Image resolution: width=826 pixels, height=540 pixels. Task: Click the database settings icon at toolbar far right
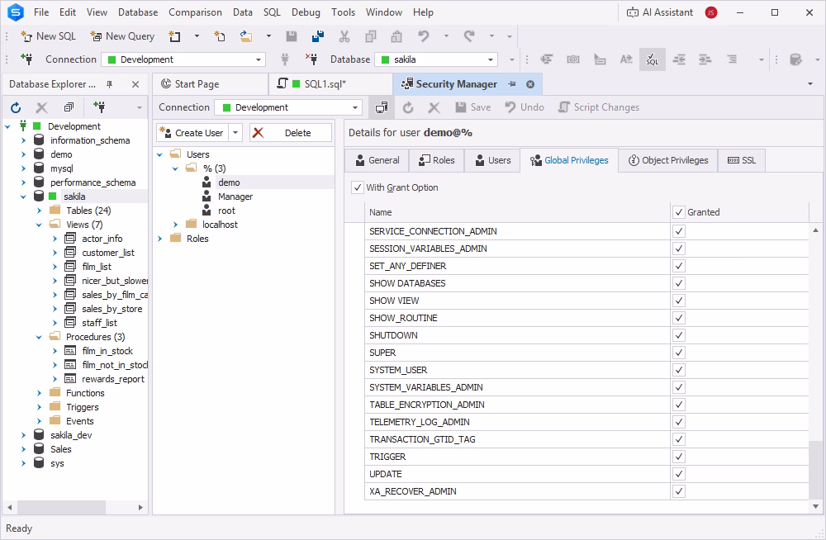coord(796,59)
